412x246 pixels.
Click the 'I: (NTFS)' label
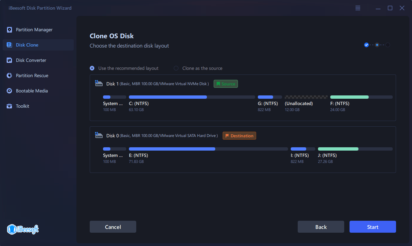[300, 155]
